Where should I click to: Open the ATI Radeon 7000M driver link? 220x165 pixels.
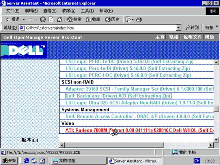tap(140, 130)
